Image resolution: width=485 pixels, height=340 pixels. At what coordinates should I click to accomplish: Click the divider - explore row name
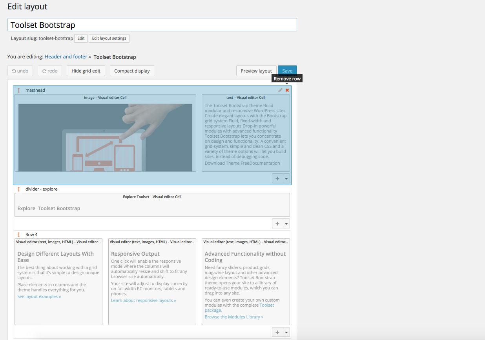(x=42, y=189)
